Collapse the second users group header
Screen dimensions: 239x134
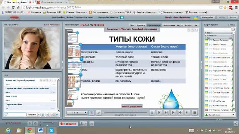point(218,35)
